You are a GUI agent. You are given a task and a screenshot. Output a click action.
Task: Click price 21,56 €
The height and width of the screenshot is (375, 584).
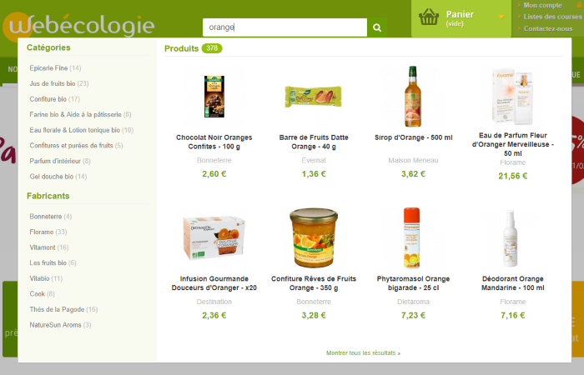[x=513, y=176]
